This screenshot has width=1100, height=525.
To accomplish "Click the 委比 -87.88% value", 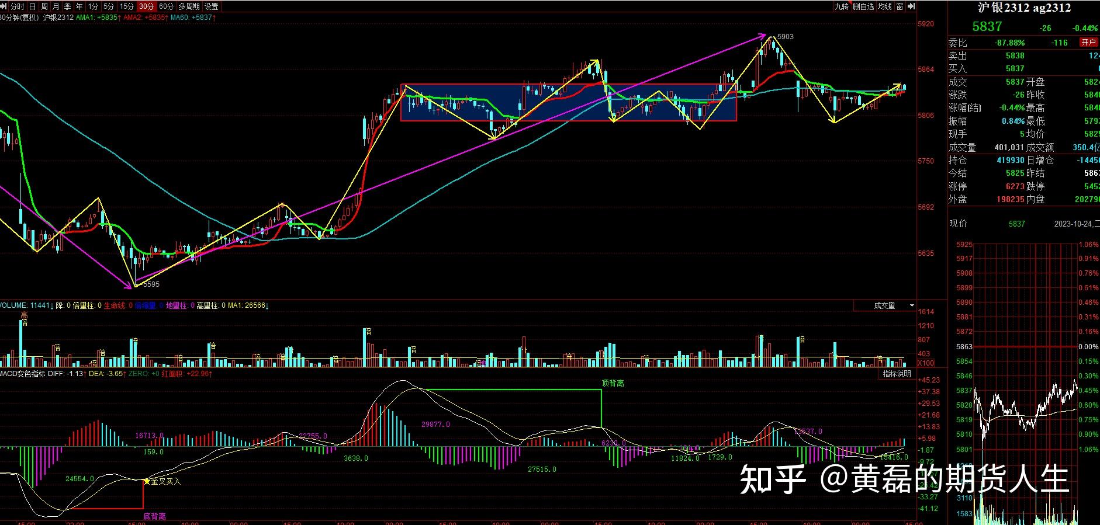I will pyautogui.click(x=1009, y=43).
